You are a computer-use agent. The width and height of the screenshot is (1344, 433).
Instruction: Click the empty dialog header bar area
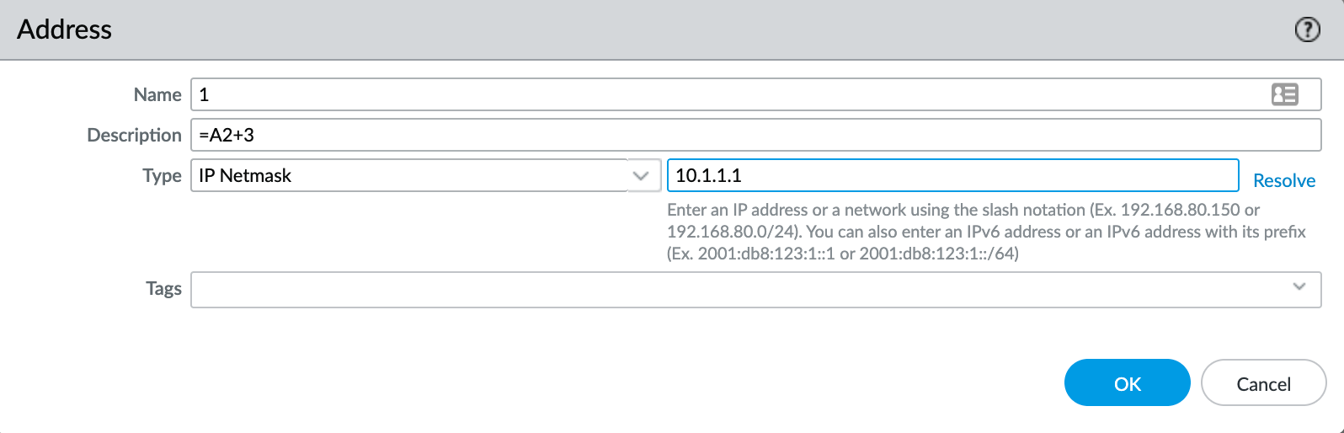click(x=674, y=29)
